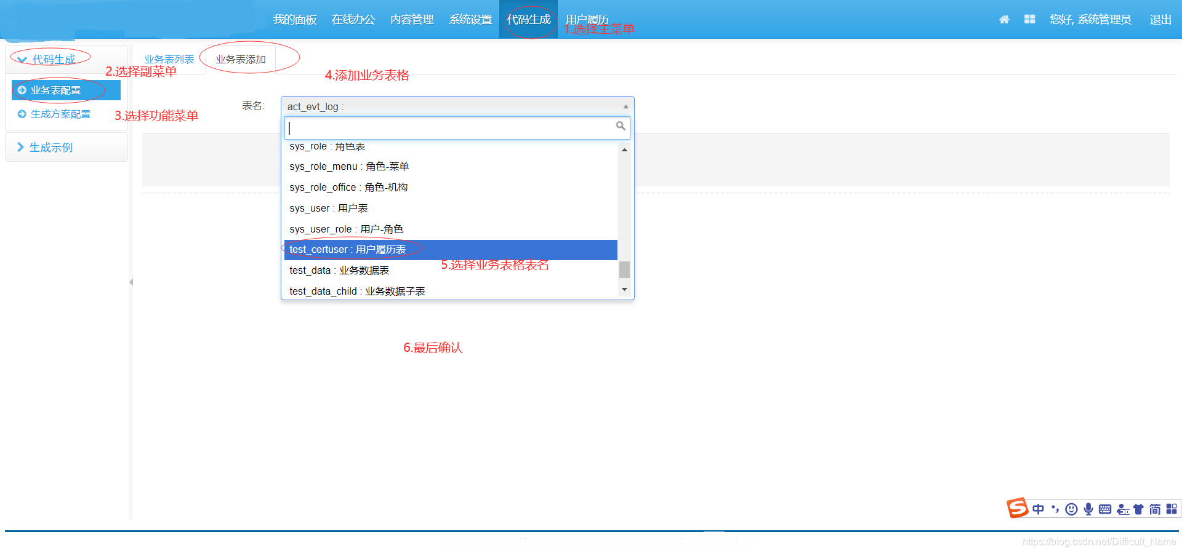Open 用户履历 in the top menu
Screen dimensions: 1182x553
(587, 20)
